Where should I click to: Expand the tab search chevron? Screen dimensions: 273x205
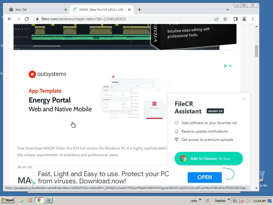click(228, 10)
